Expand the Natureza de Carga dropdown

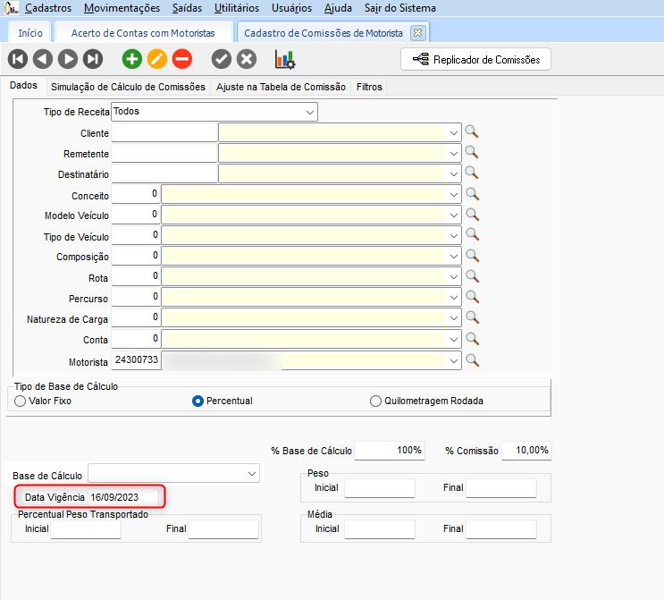tap(453, 318)
